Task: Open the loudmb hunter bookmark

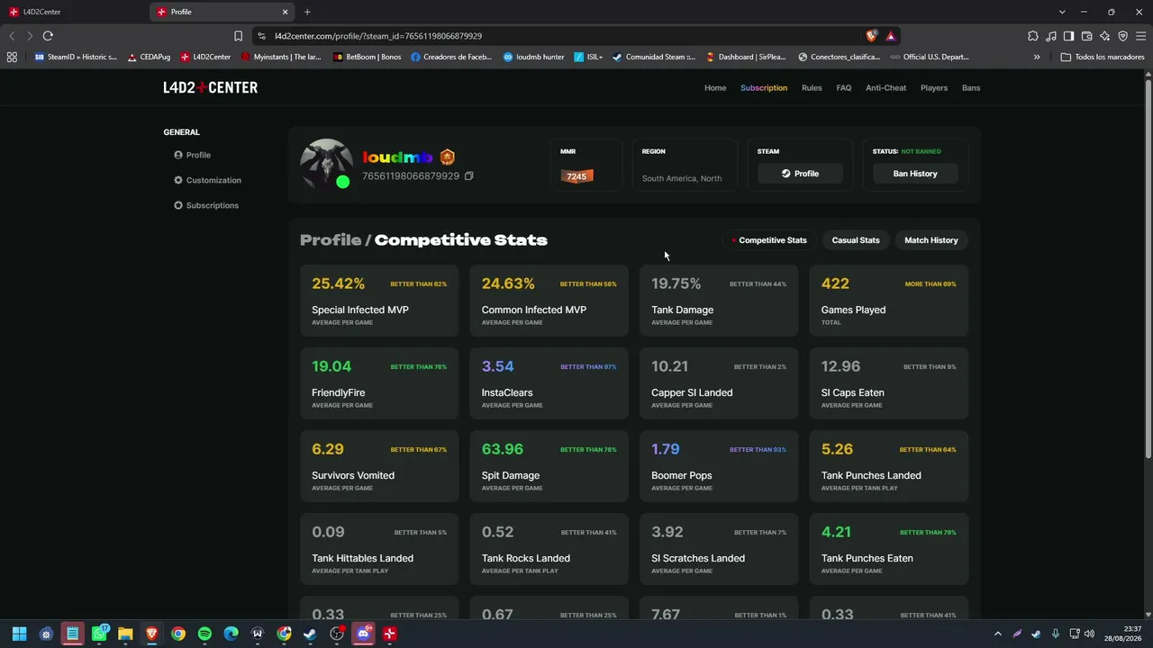Action: coord(534,57)
